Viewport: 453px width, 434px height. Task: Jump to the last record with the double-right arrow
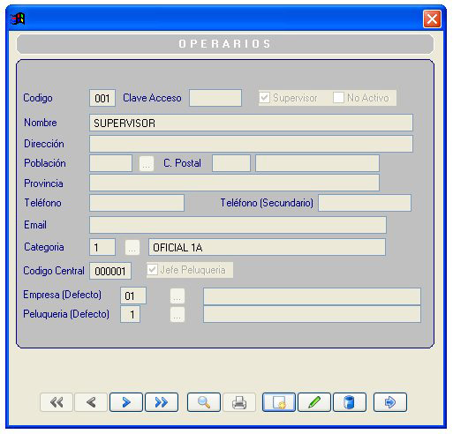(162, 402)
